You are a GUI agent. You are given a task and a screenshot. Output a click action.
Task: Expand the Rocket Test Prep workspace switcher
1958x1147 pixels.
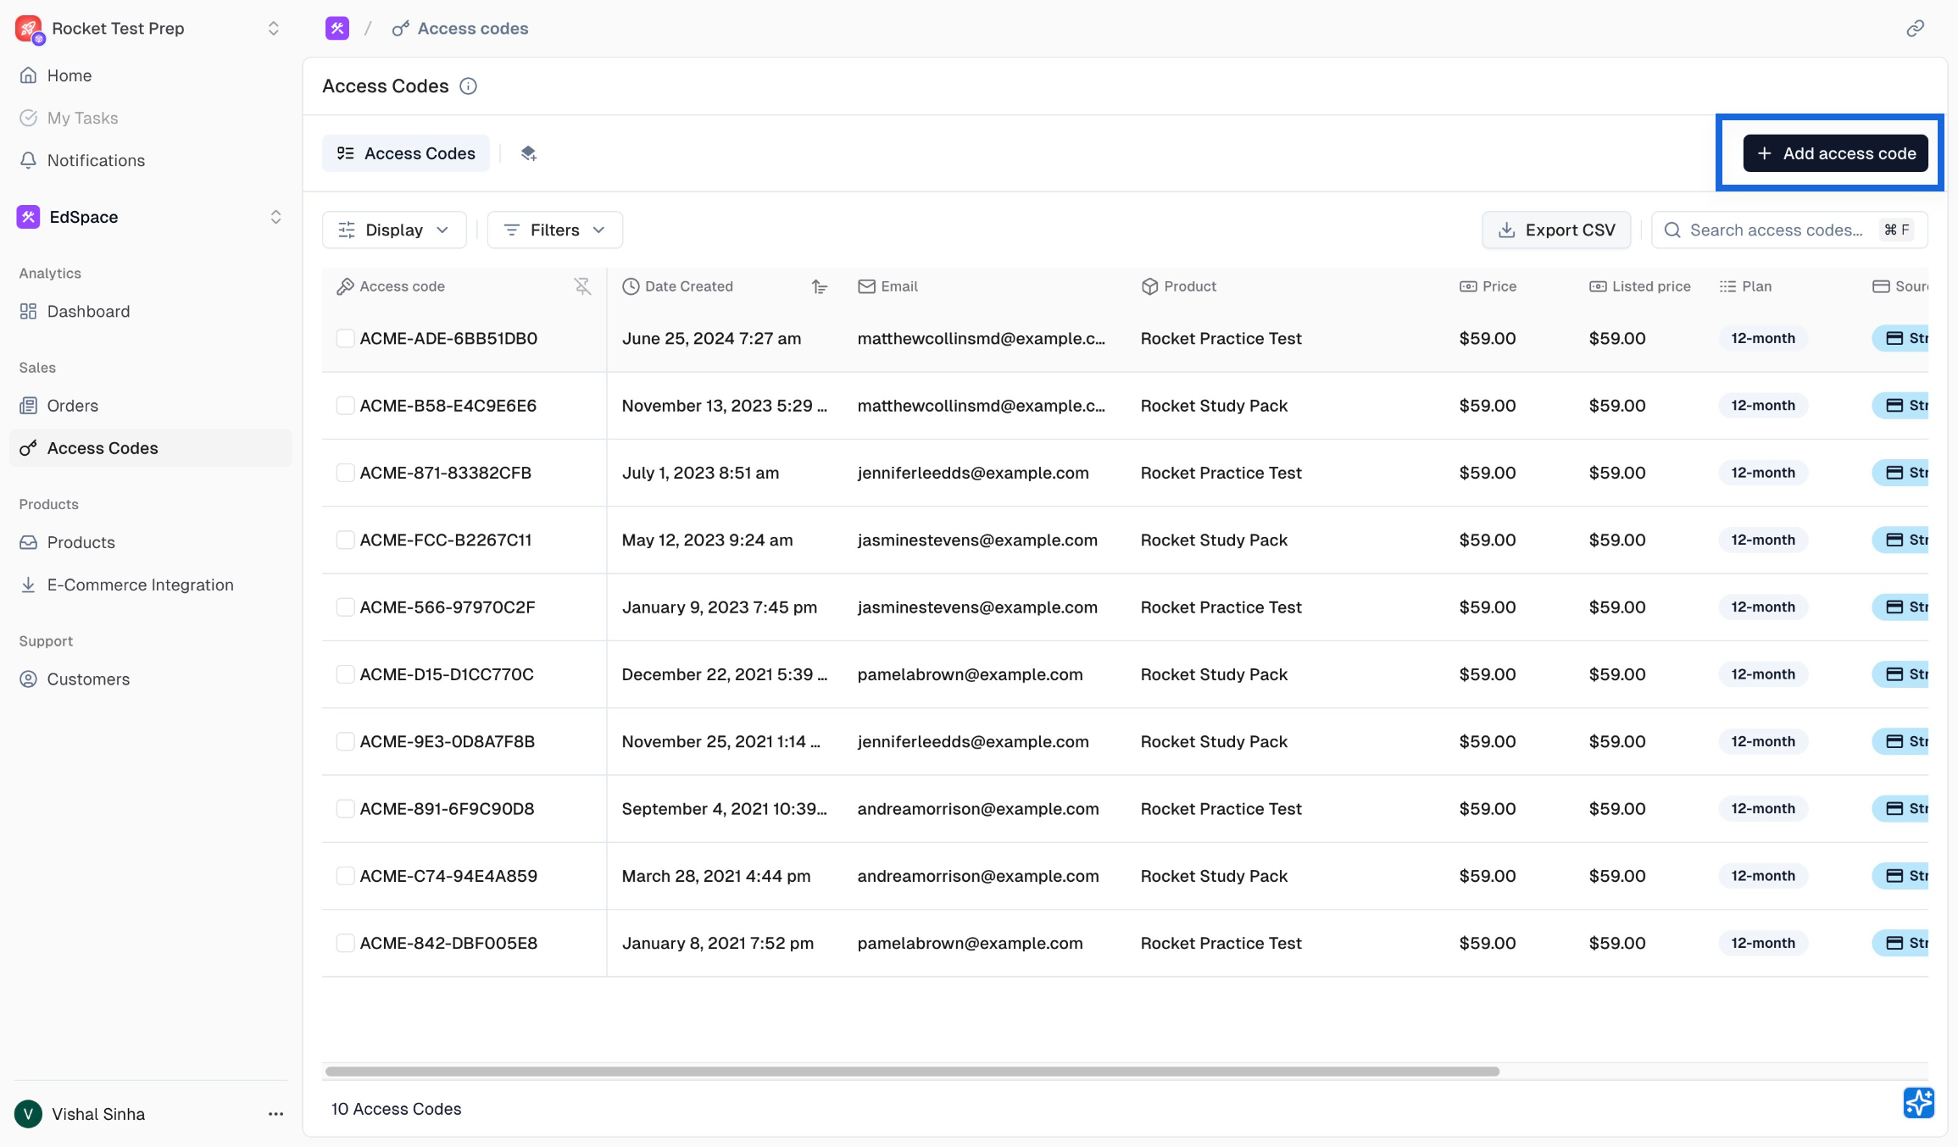[x=273, y=29]
